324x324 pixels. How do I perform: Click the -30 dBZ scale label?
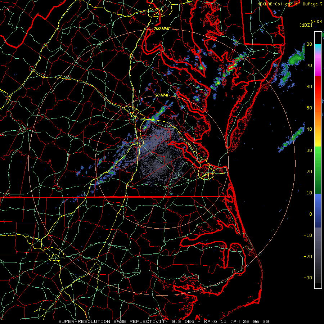pyautogui.click(x=308, y=278)
